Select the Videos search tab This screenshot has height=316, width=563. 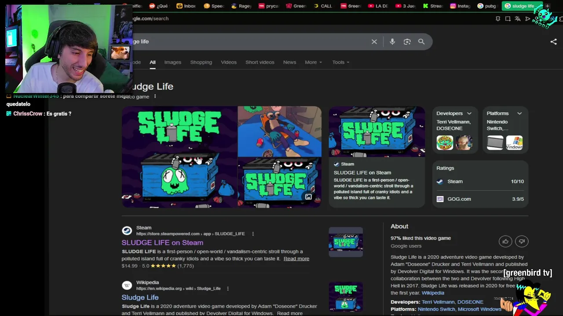[229, 62]
